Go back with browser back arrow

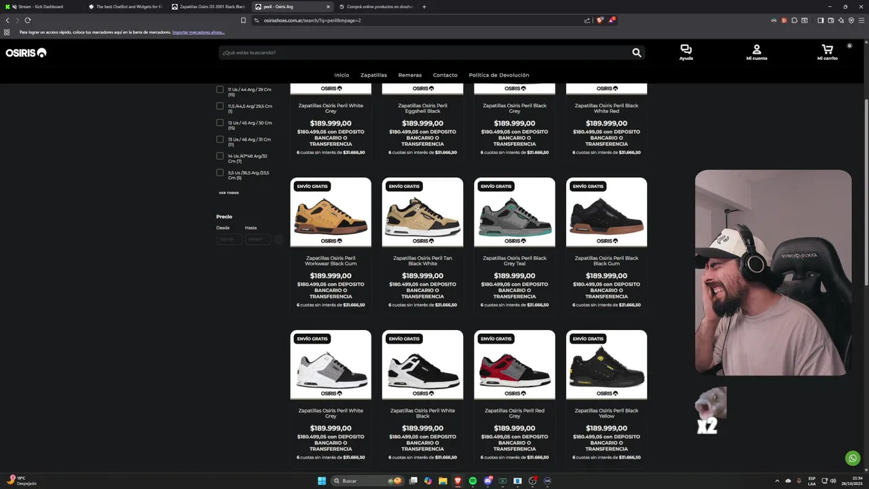click(x=7, y=20)
